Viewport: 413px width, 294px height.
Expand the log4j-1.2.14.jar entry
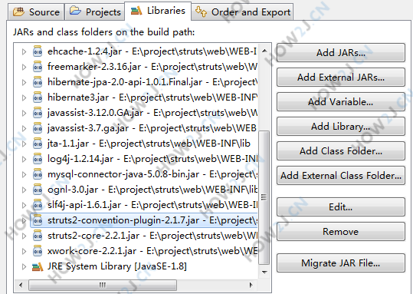(x=24, y=159)
